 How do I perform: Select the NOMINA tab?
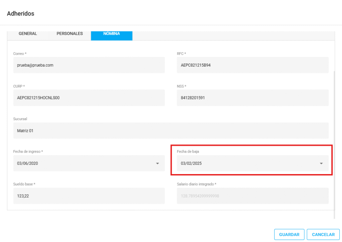[x=112, y=34]
